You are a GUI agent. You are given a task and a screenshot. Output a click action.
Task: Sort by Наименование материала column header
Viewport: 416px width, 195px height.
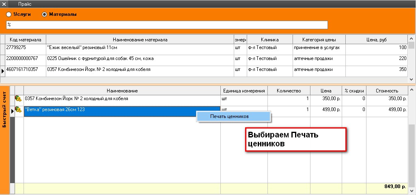pyautogui.click(x=140, y=40)
